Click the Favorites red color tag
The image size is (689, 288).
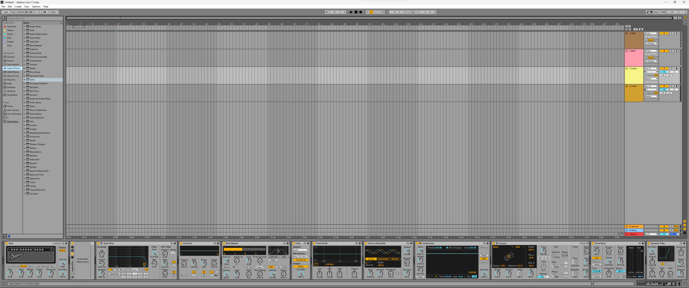coord(5,27)
